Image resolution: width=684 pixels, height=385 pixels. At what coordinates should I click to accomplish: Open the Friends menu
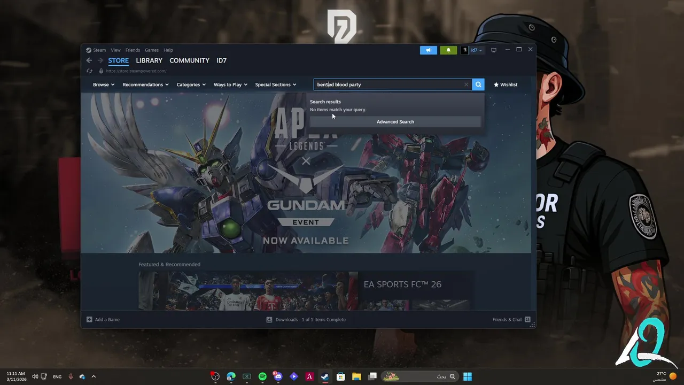tap(133, 50)
